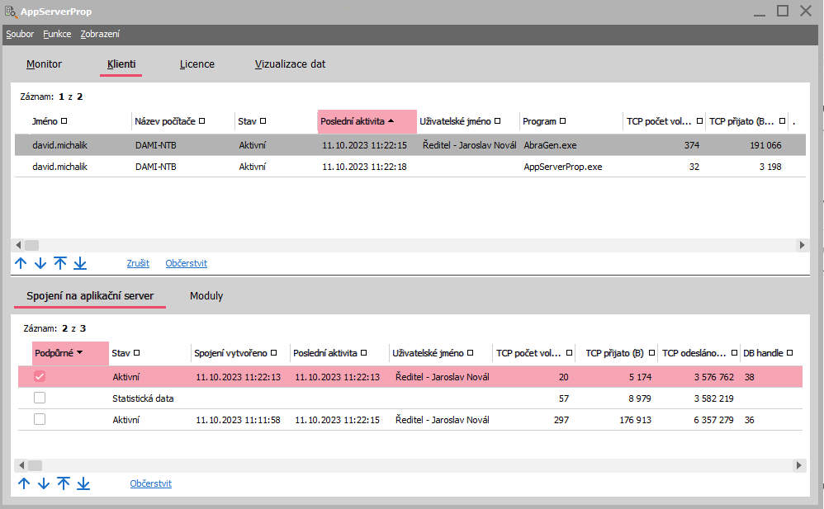Jump to first record in clients list
Image resolution: width=824 pixels, height=509 pixels.
click(60, 263)
